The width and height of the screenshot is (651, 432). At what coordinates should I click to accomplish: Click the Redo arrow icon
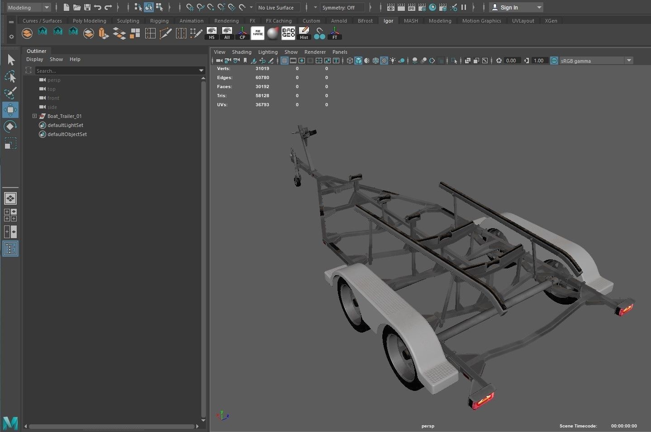(x=108, y=7)
